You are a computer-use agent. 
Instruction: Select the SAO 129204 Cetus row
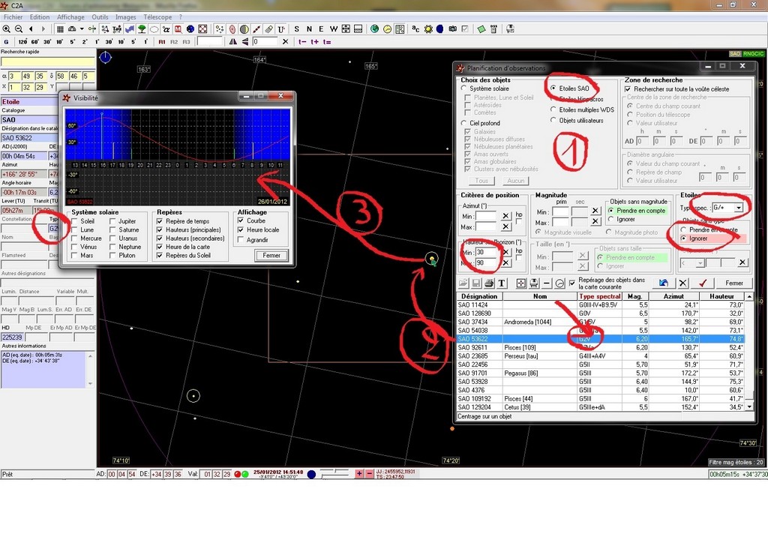(x=601, y=407)
